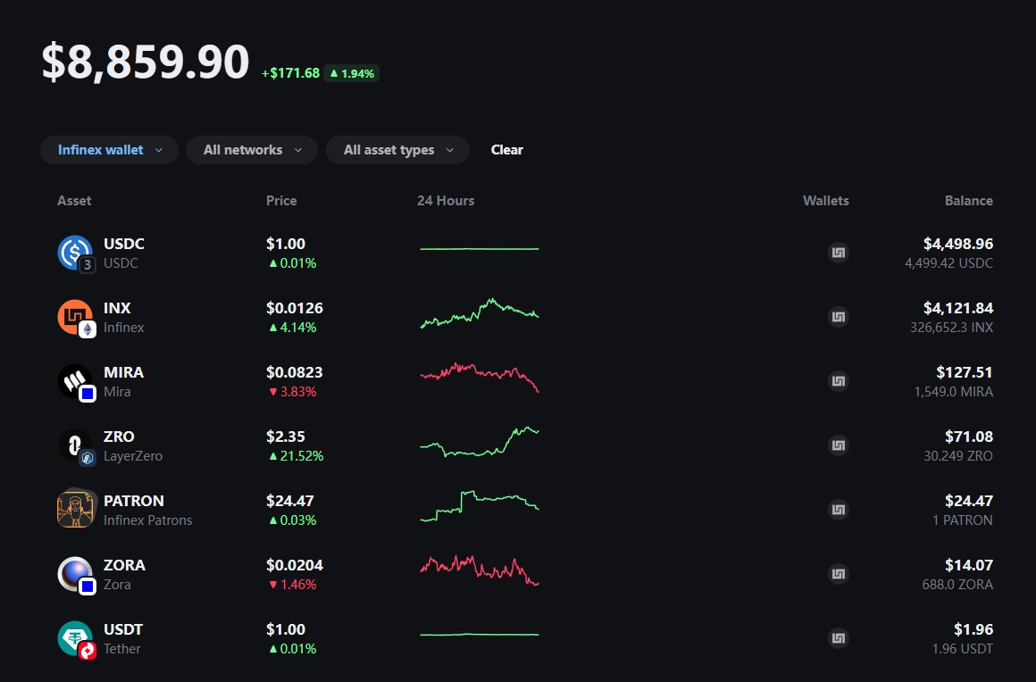Sort by the Price column header
Screen dimensions: 1036x682
[281, 201]
